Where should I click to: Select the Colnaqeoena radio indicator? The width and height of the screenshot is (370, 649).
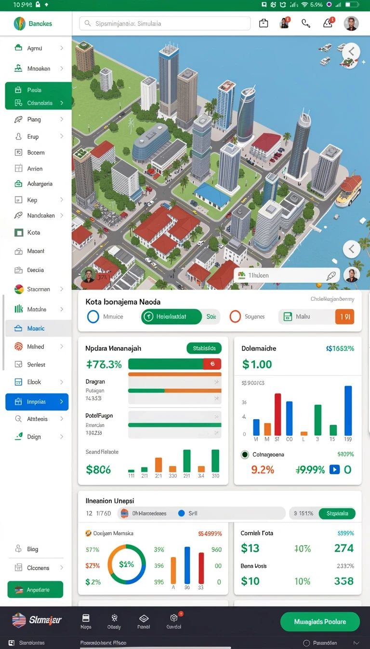click(x=245, y=454)
